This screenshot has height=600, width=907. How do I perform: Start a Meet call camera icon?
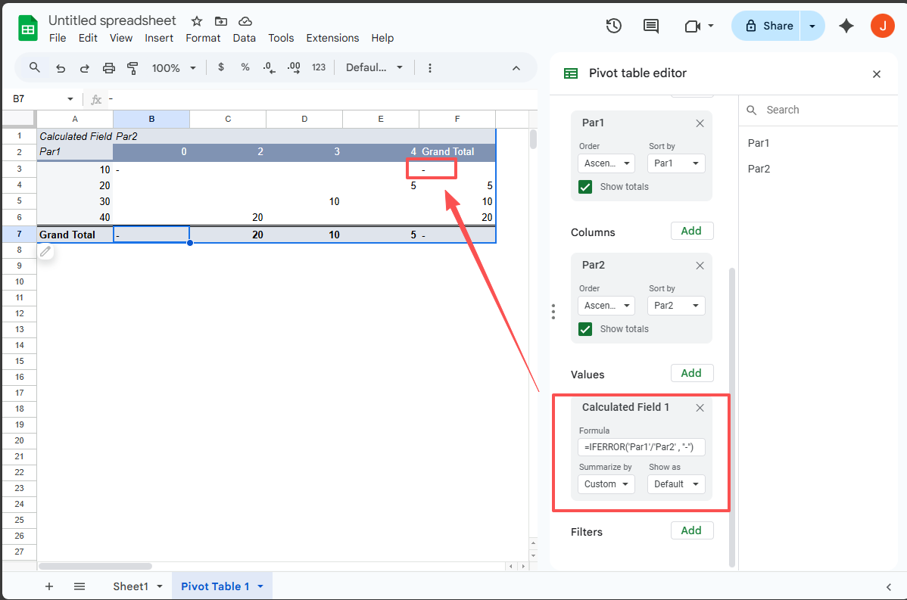[693, 25]
